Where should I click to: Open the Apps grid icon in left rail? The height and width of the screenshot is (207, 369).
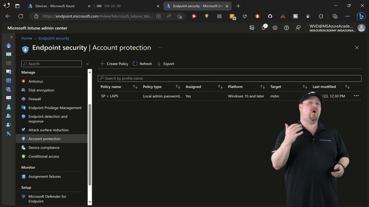(x=9, y=80)
